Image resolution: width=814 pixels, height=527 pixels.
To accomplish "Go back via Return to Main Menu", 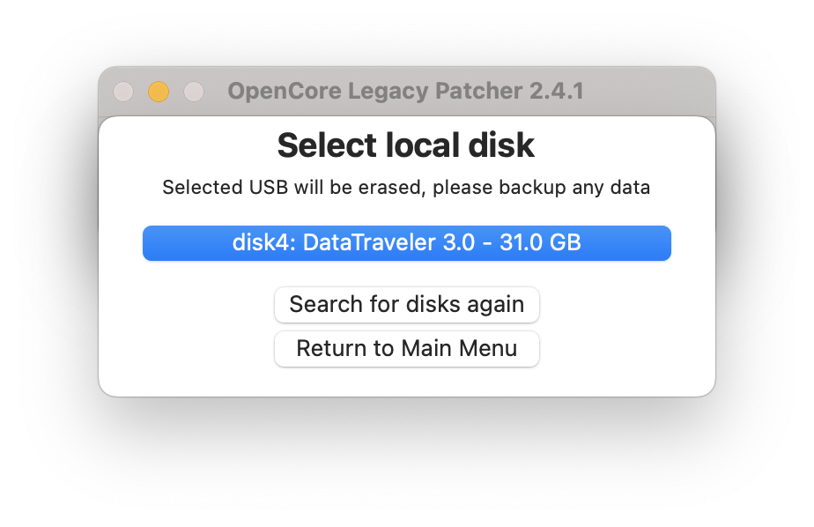I will pos(406,348).
